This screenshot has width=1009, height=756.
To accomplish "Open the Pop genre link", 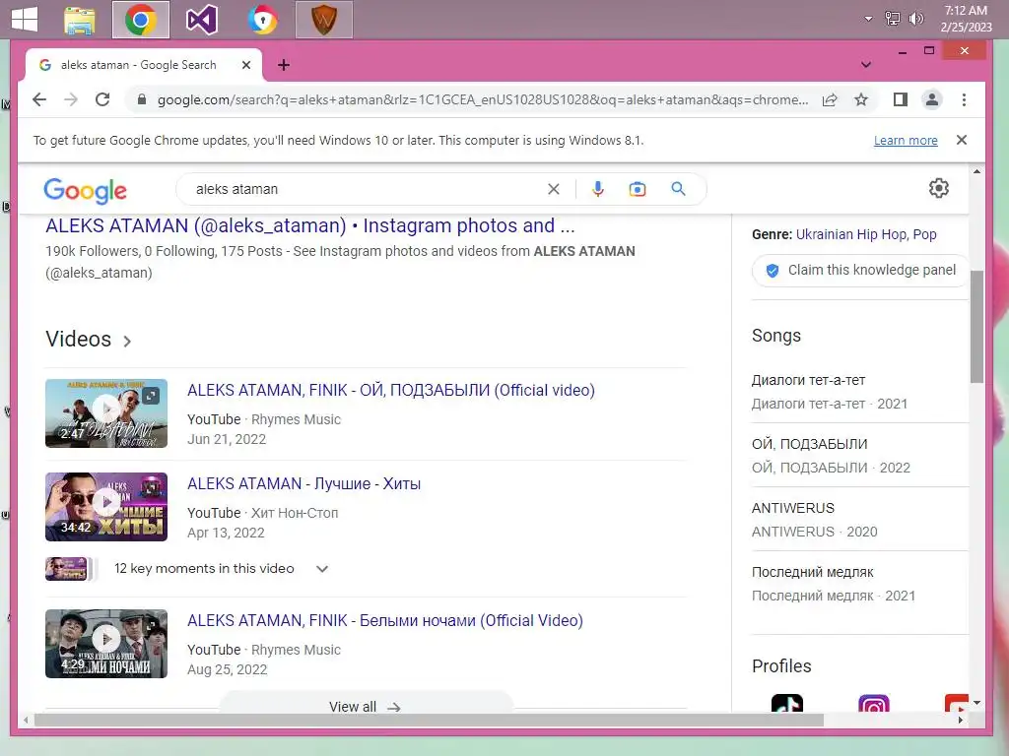I will coord(924,234).
